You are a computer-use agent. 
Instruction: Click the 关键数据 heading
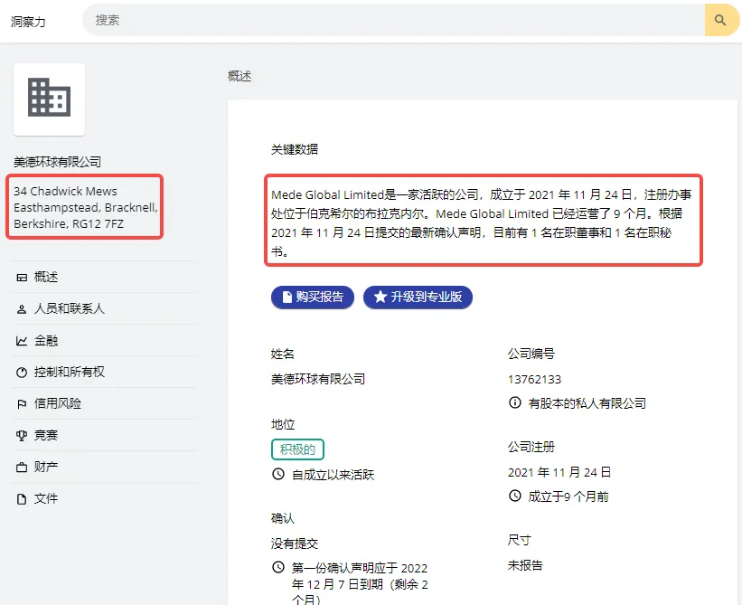tap(295, 149)
